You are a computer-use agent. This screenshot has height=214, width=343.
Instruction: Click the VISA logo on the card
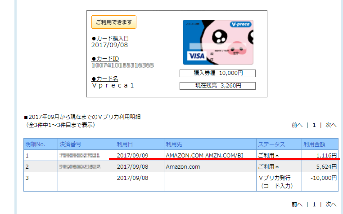point(196,56)
